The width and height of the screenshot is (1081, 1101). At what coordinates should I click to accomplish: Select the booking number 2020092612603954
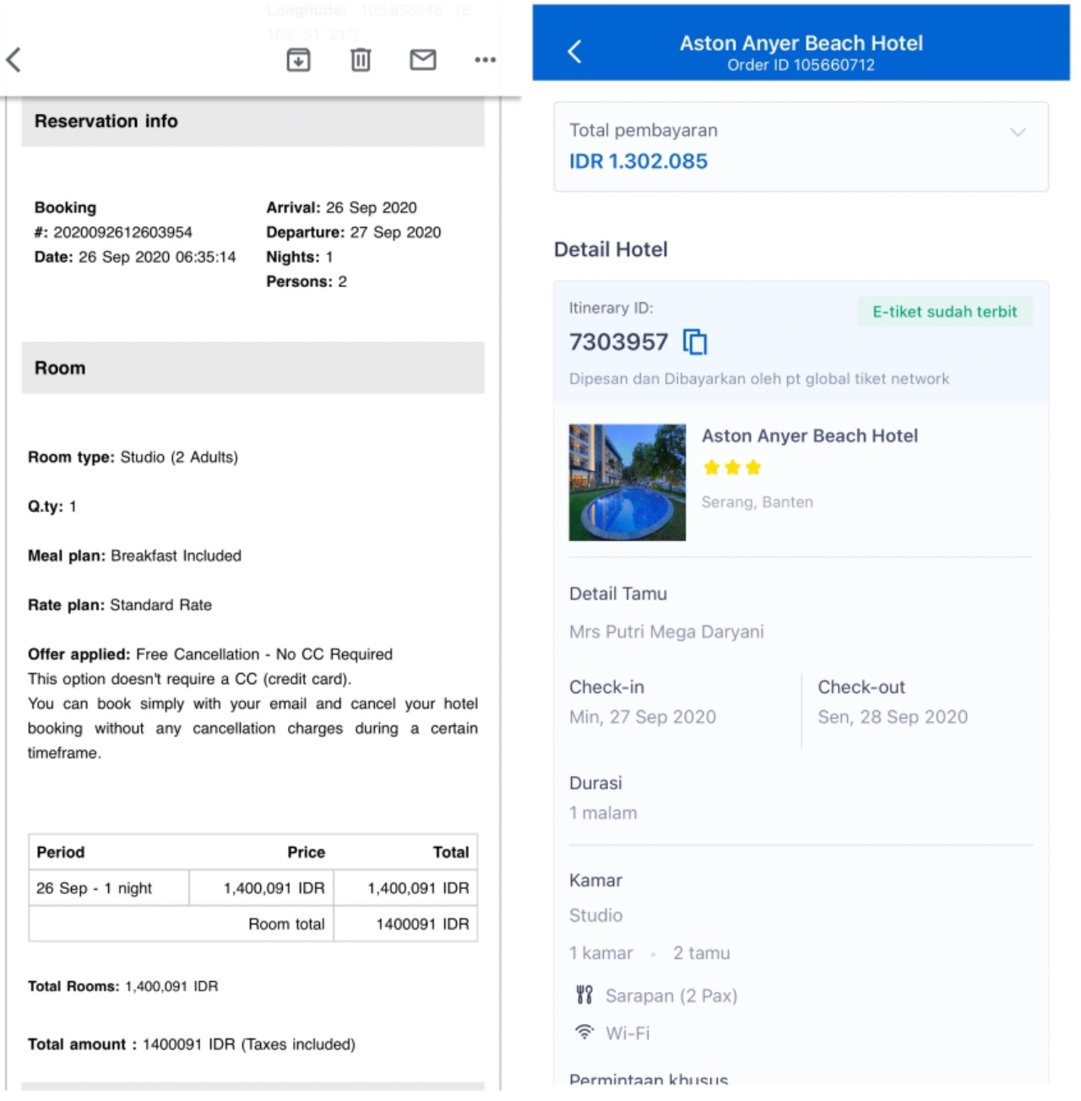(122, 232)
